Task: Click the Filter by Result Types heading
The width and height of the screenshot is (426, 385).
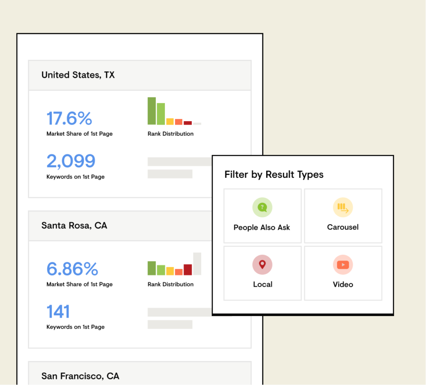Action: 274,174
